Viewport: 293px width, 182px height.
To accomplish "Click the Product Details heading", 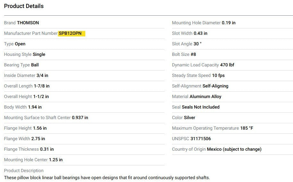I will tap(24, 6).
